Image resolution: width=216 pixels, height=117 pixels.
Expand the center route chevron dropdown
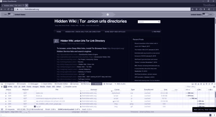coord(108,15)
